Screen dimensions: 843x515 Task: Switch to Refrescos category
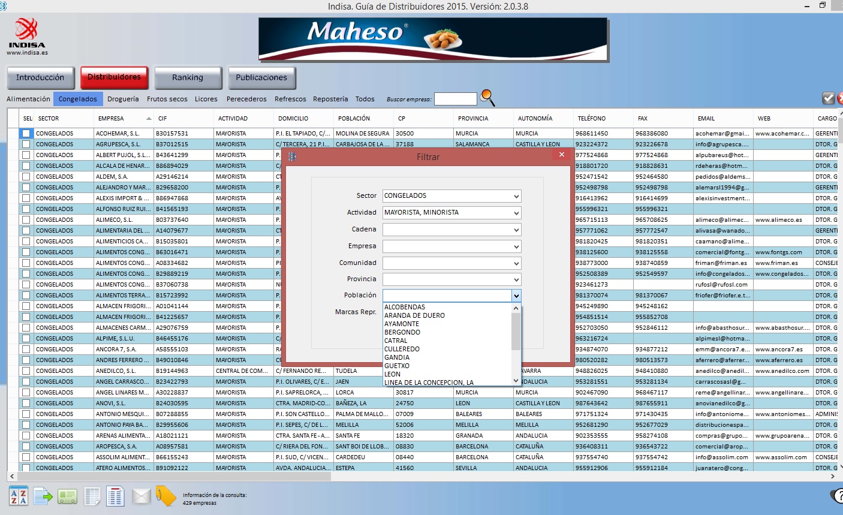point(290,99)
